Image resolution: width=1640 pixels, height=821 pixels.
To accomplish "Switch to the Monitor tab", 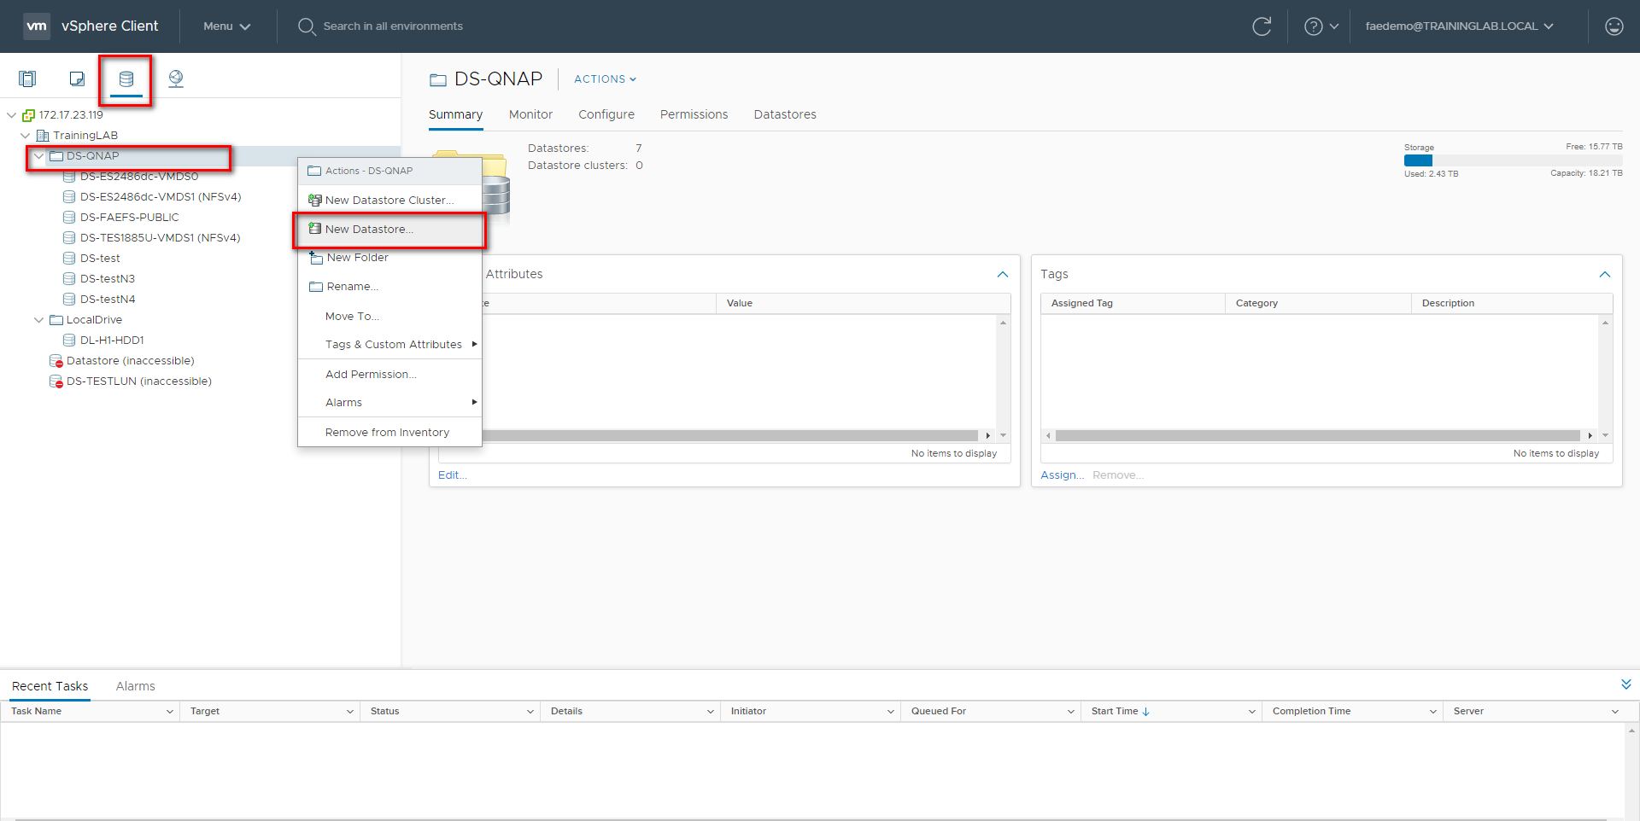I will (x=530, y=114).
